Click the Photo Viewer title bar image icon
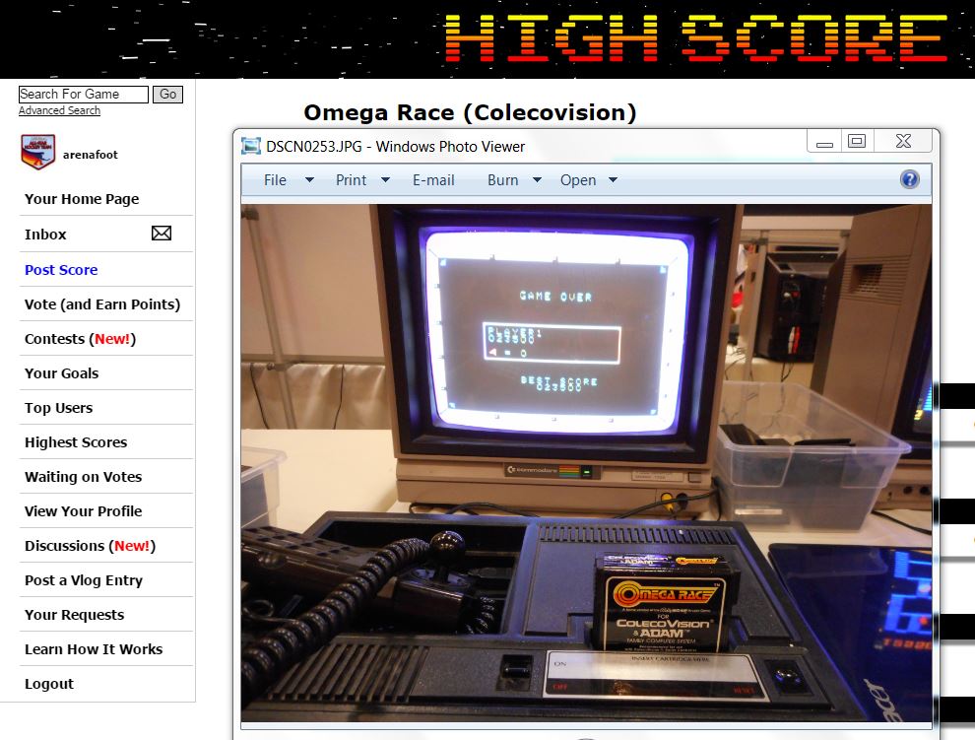Screen dimensions: 975x740 point(252,146)
